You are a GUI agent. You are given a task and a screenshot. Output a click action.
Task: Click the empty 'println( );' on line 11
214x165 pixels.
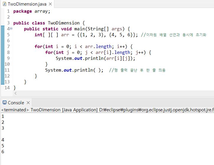click(x=89, y=70)
